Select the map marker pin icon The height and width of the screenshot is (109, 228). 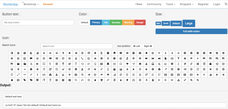tap(18, 69)
